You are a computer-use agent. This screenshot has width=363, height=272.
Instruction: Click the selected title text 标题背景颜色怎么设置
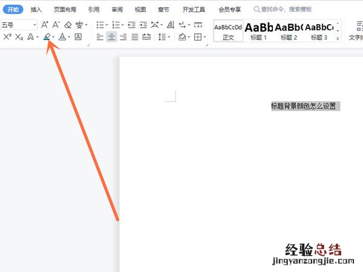coord(303,106)
